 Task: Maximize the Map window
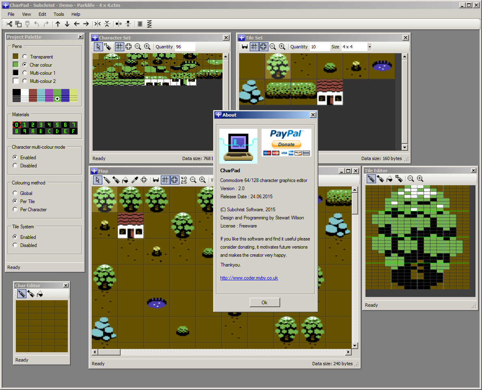click(348, 171)
